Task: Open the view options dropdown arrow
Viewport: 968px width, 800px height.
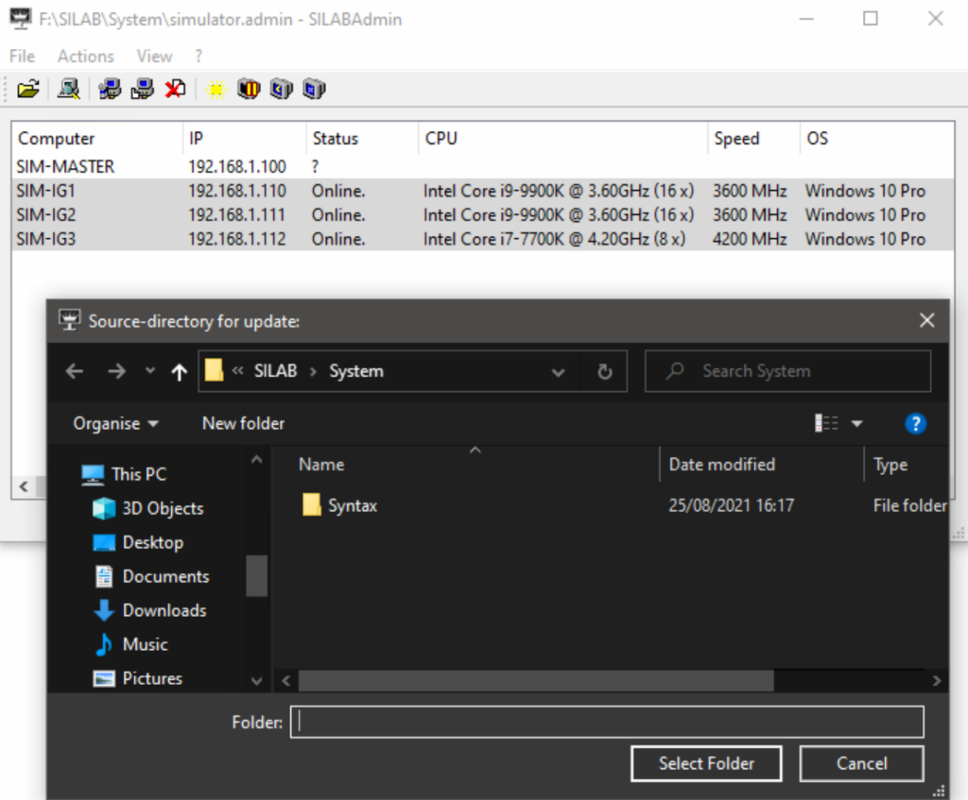Action: coord(857,424)
